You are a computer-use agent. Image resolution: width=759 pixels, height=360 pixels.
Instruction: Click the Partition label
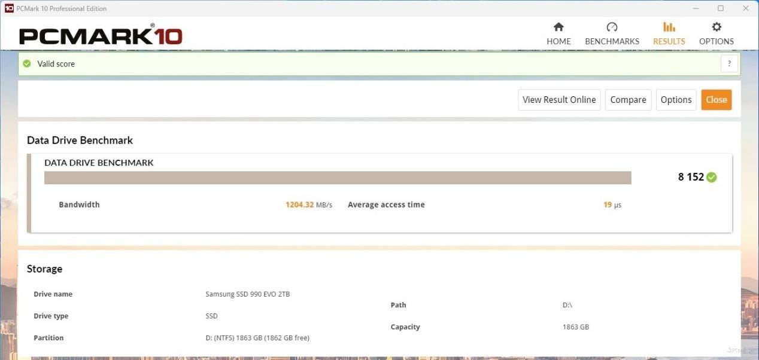coord(48,338)
